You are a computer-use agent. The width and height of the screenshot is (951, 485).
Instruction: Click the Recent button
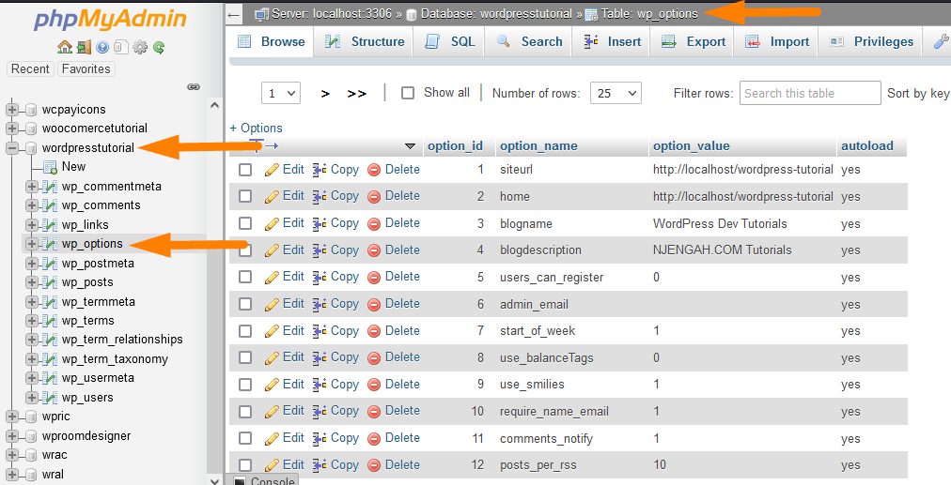pos(30,69)
